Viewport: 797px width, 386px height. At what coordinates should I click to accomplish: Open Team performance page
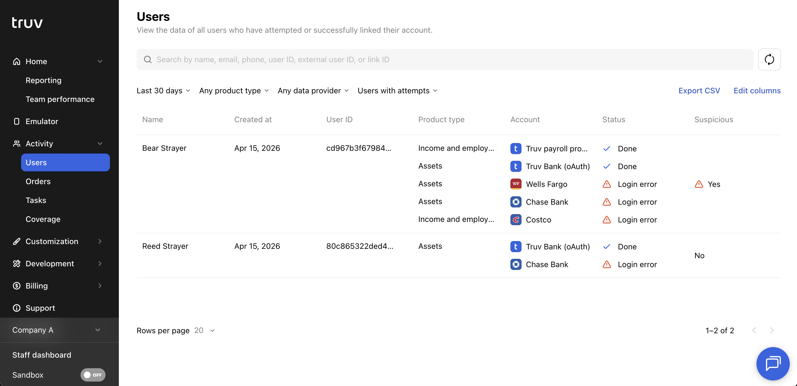pyautogui.click(x=60, y=99)
